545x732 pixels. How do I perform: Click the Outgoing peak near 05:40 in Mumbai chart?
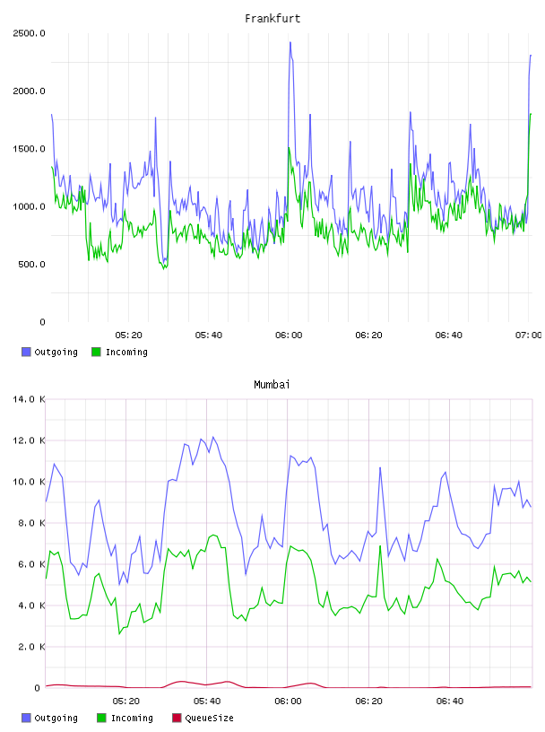point(213,438)
